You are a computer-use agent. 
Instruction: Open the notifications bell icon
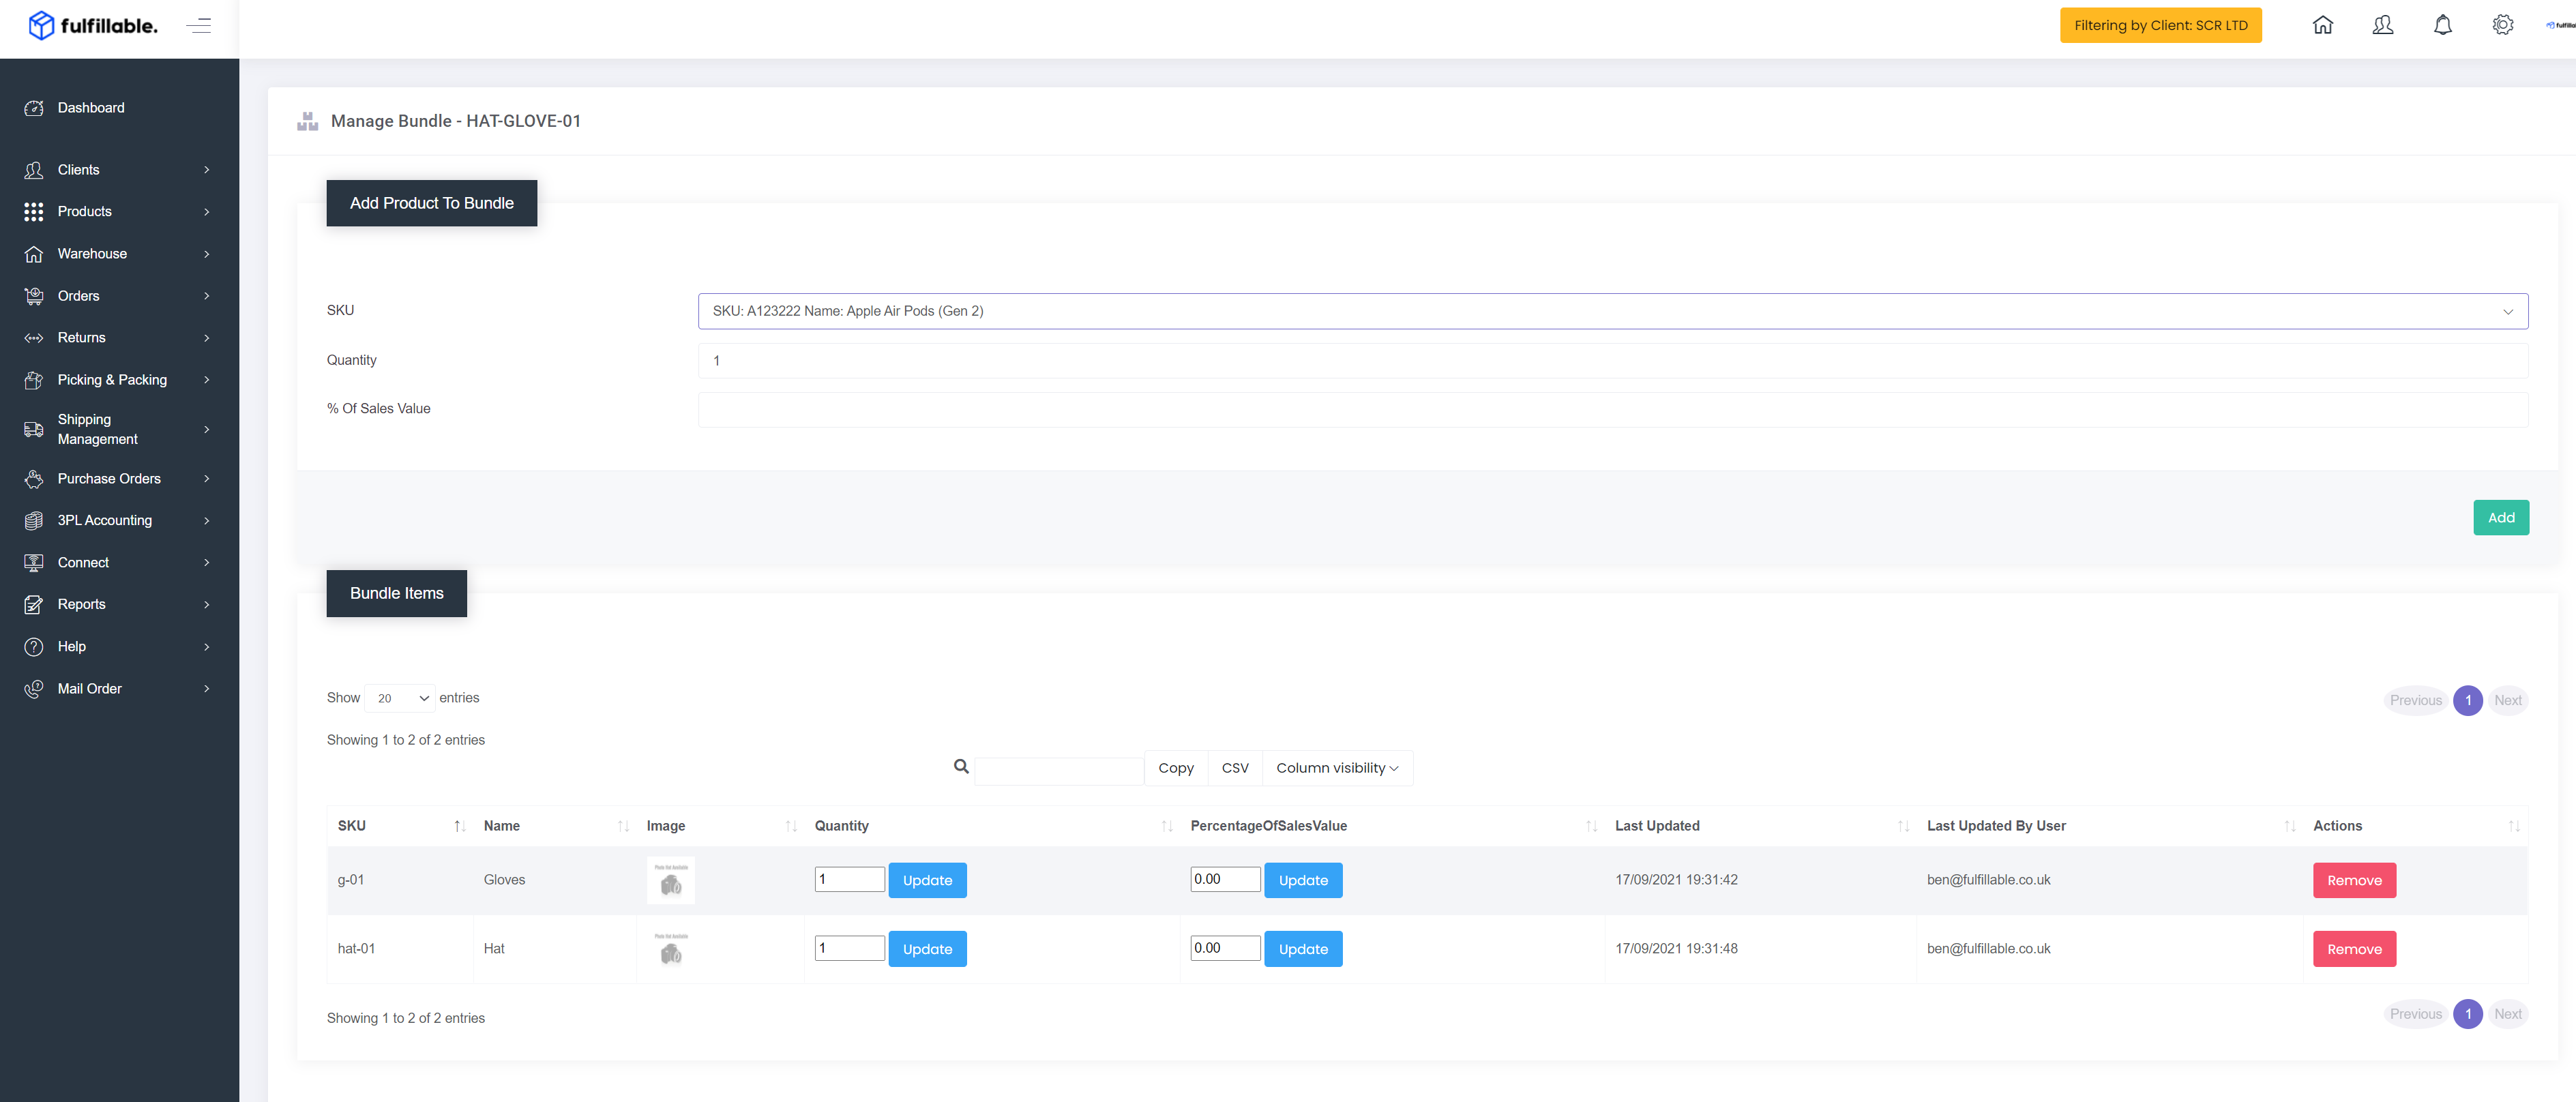click(2442, 25)
